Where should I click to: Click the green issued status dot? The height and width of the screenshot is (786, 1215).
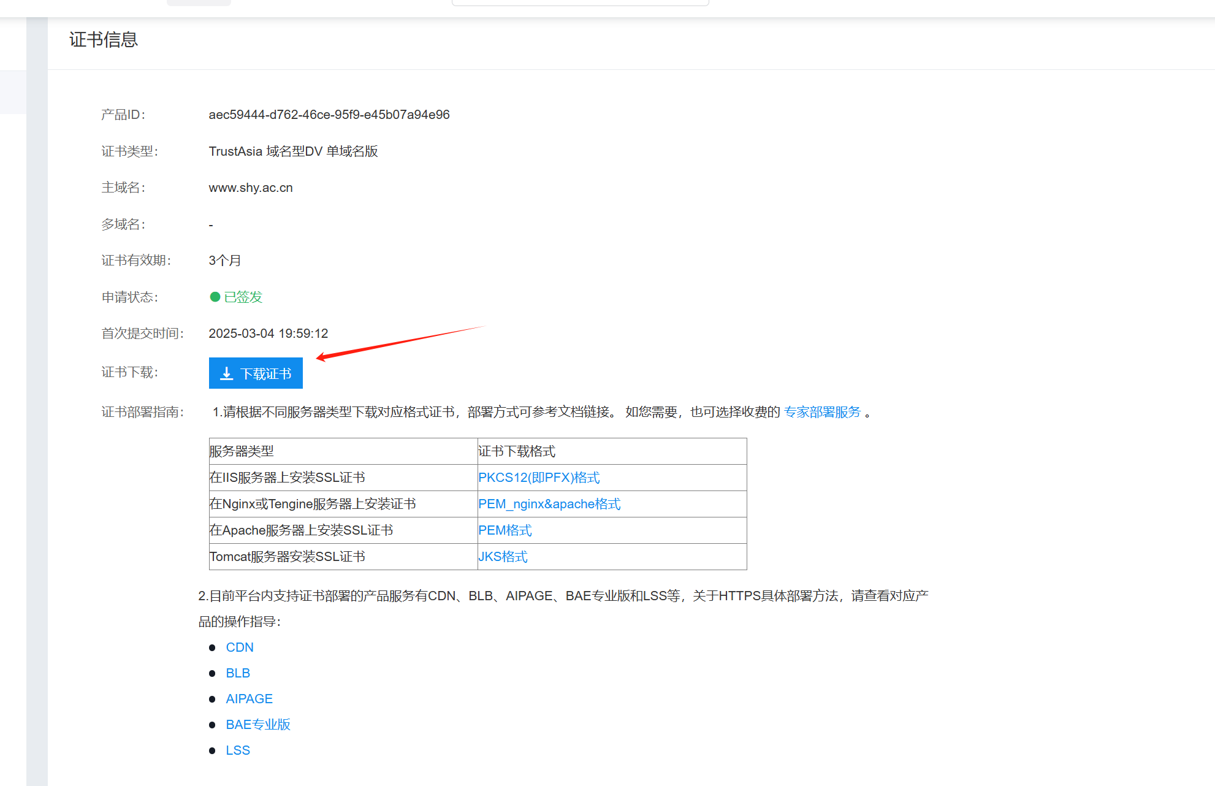point(215,297)
